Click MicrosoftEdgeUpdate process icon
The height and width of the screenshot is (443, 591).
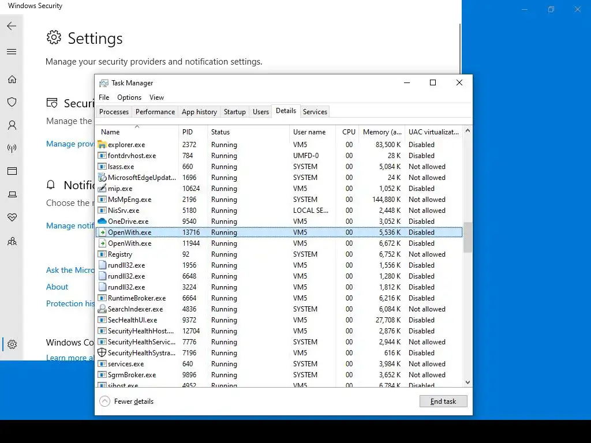coord(102,178)
